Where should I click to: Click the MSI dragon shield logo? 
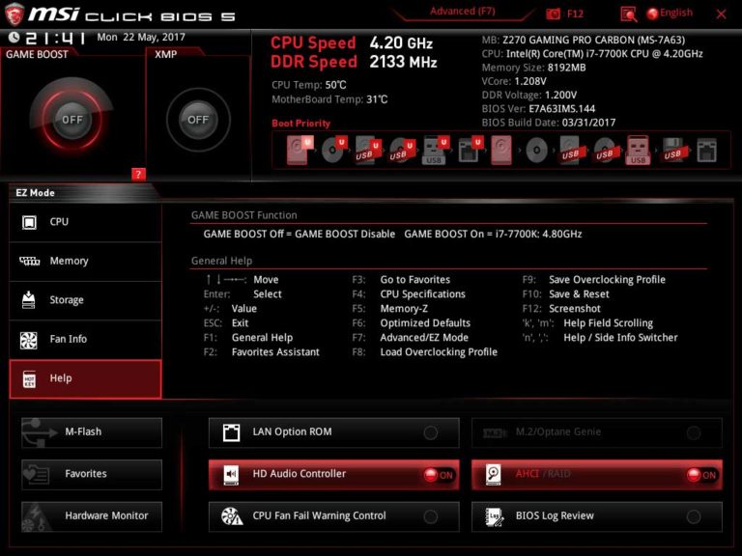pyautogui.click(x=14, y=14)
